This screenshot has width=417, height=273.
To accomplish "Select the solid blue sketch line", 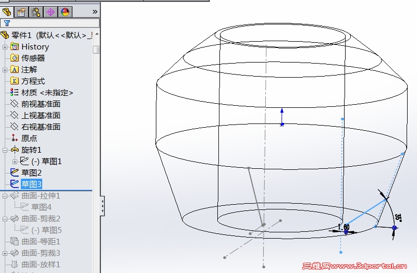I will 366,212.
